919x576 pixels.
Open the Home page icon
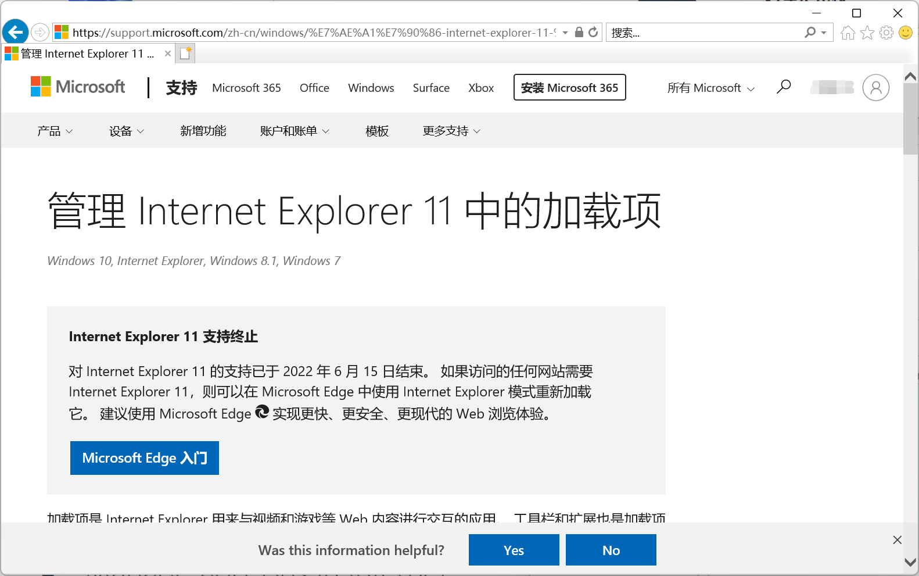[848, 33]
